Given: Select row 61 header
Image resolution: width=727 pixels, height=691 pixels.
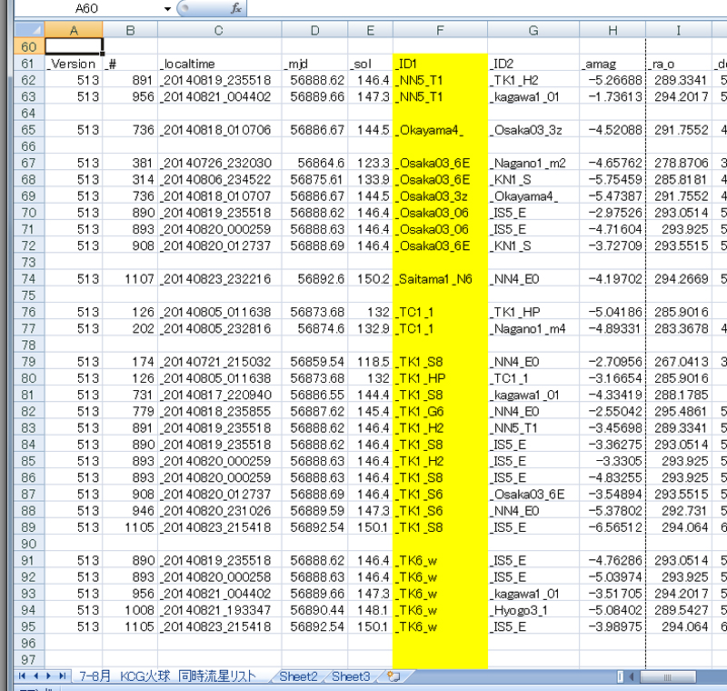Looking at the screenshot, I should coord(29,64).
